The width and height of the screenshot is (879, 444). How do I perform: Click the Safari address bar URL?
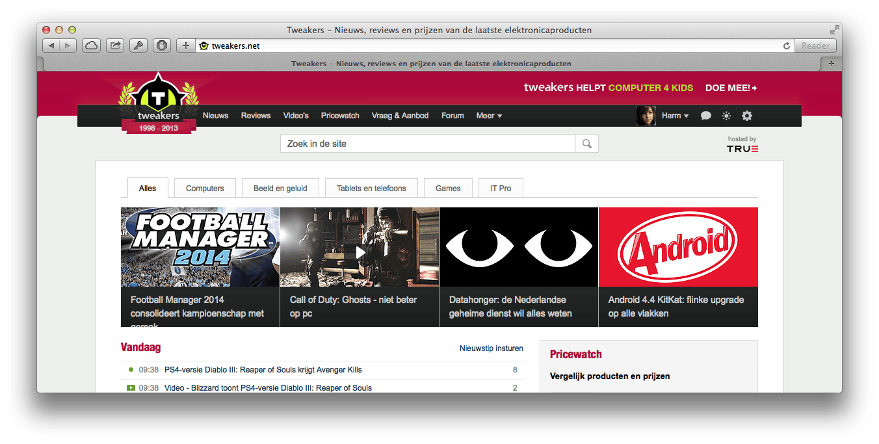(236, 46)
